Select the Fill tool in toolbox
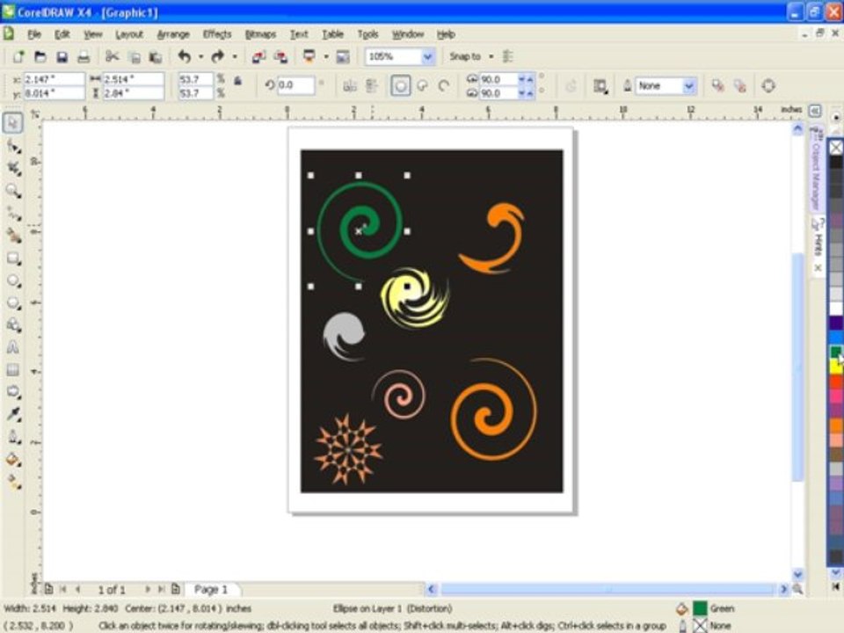Image resolution: width=844 pixels, height=633 pixels. pyautogui.click(x=13, y=459)
